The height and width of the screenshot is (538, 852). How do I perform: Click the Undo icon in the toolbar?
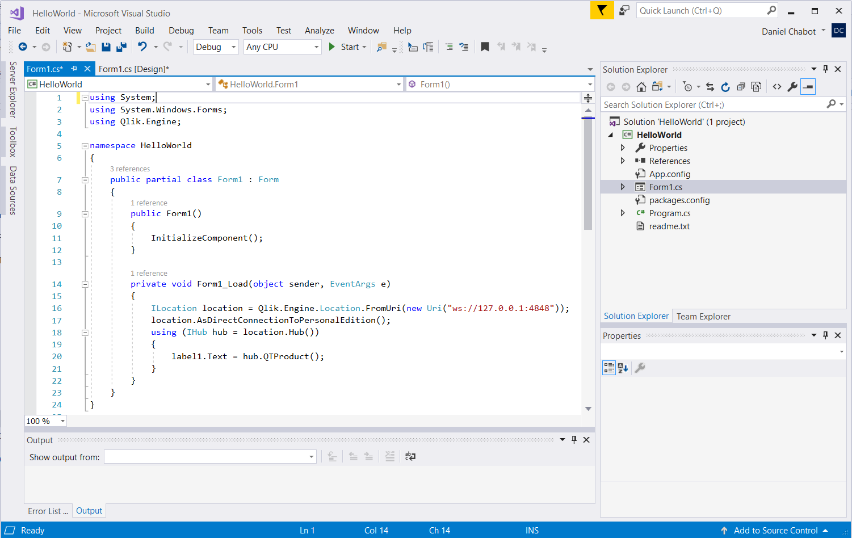coord(142,47)
